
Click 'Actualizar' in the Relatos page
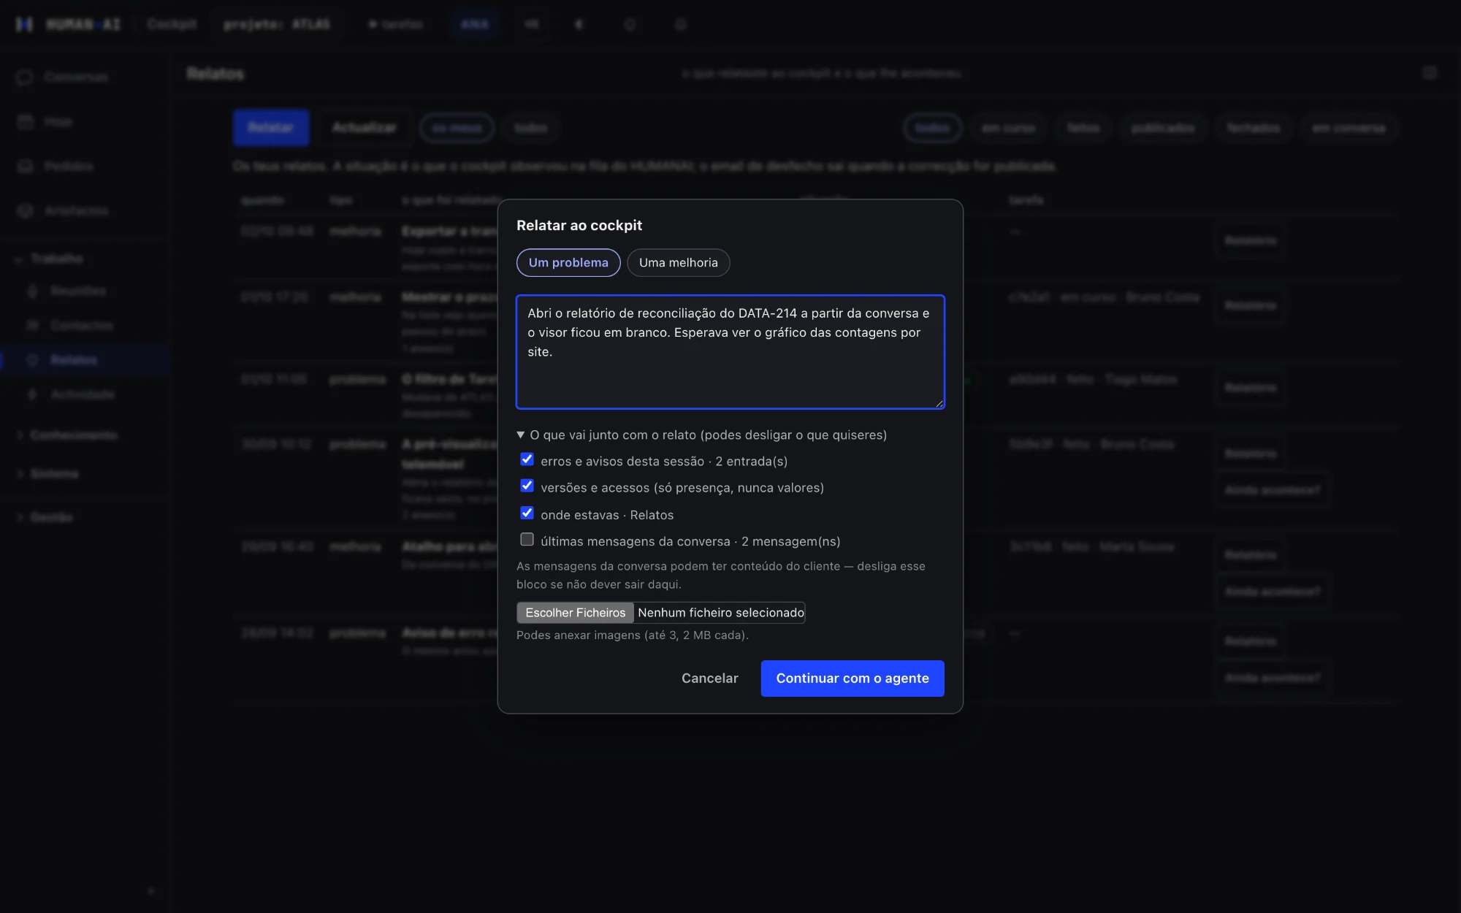click(364, 127)
